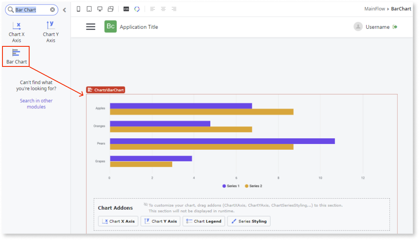
Task: Open the CSS editor icon
Action: click(126, 8)
